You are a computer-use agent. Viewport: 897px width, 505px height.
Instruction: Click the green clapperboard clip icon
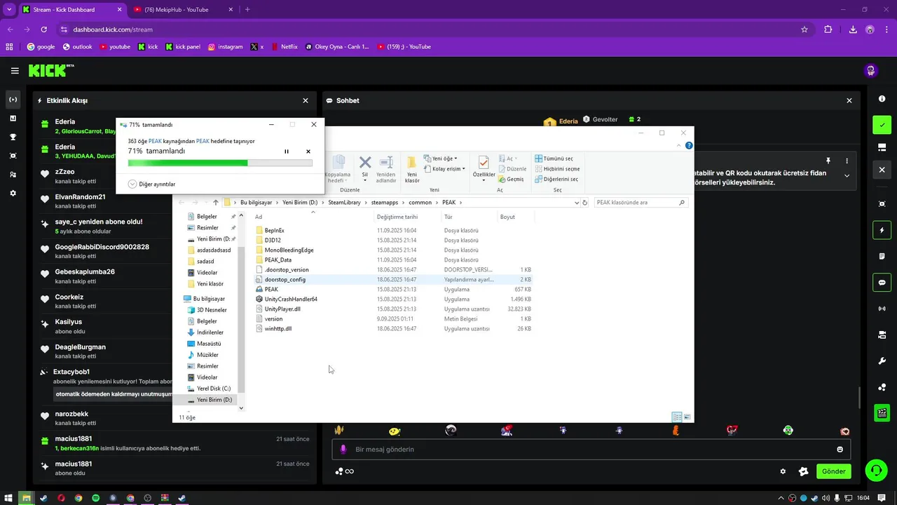882,413
